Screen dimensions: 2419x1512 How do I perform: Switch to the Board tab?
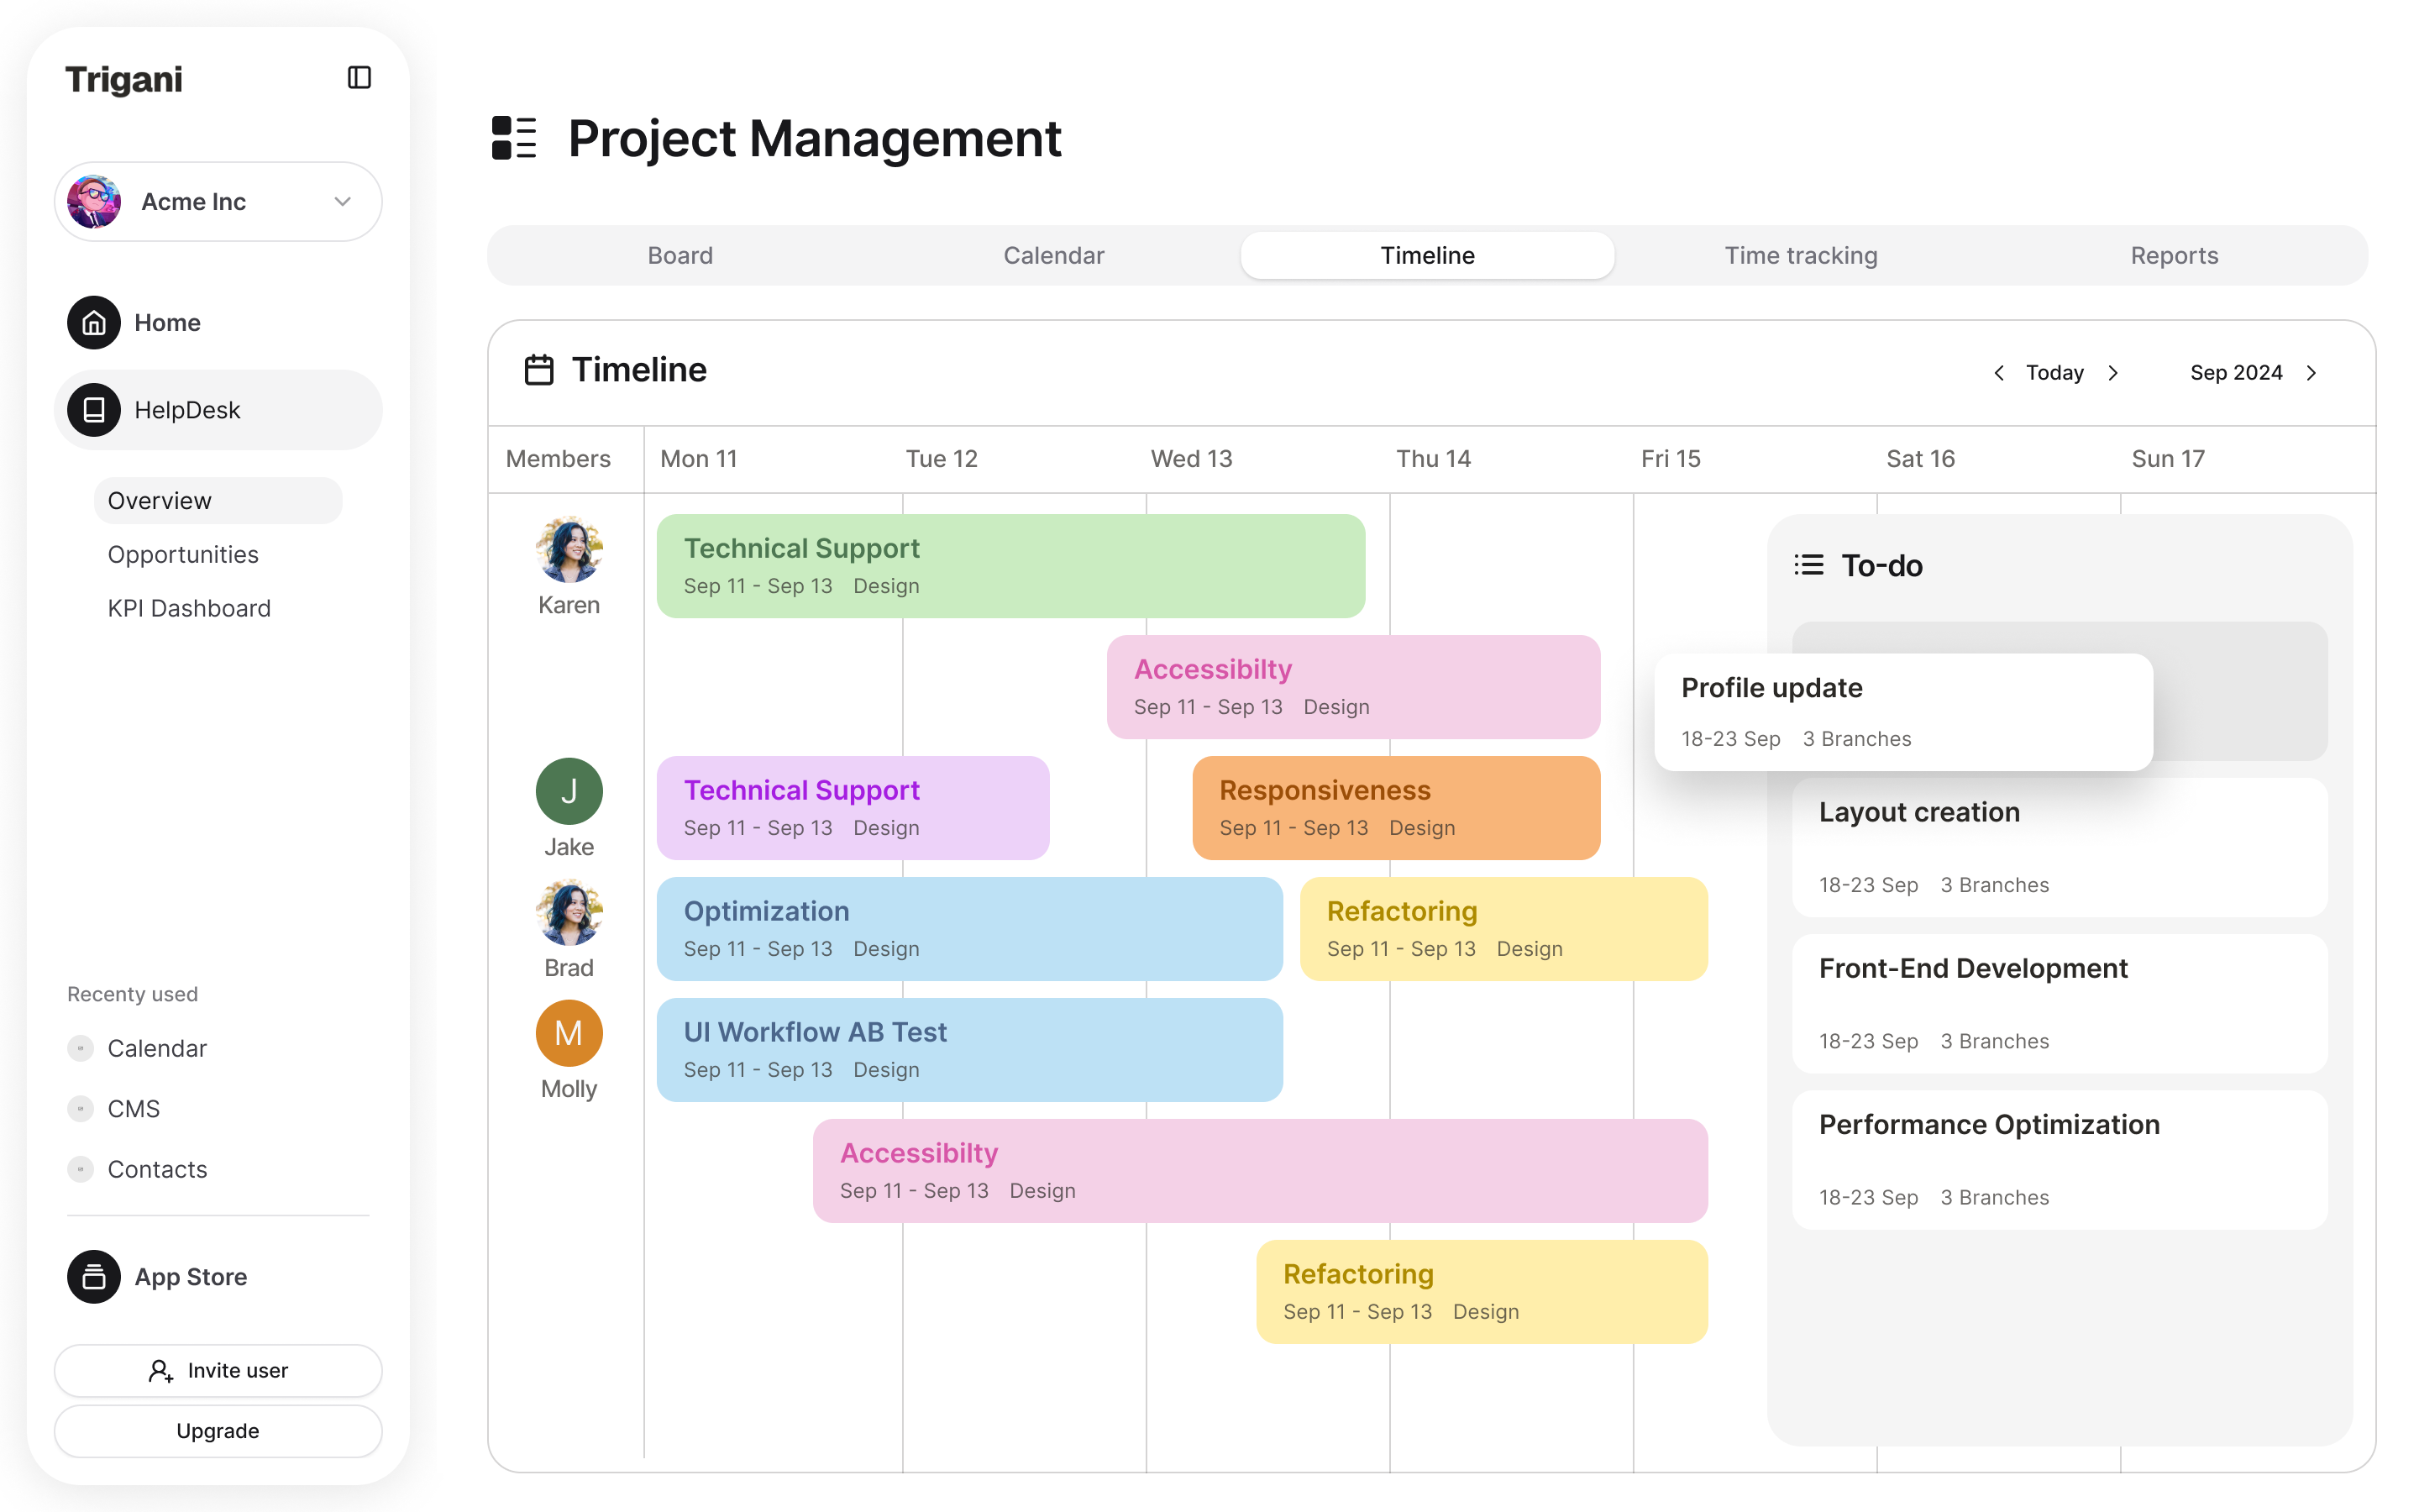click(680, 255)
